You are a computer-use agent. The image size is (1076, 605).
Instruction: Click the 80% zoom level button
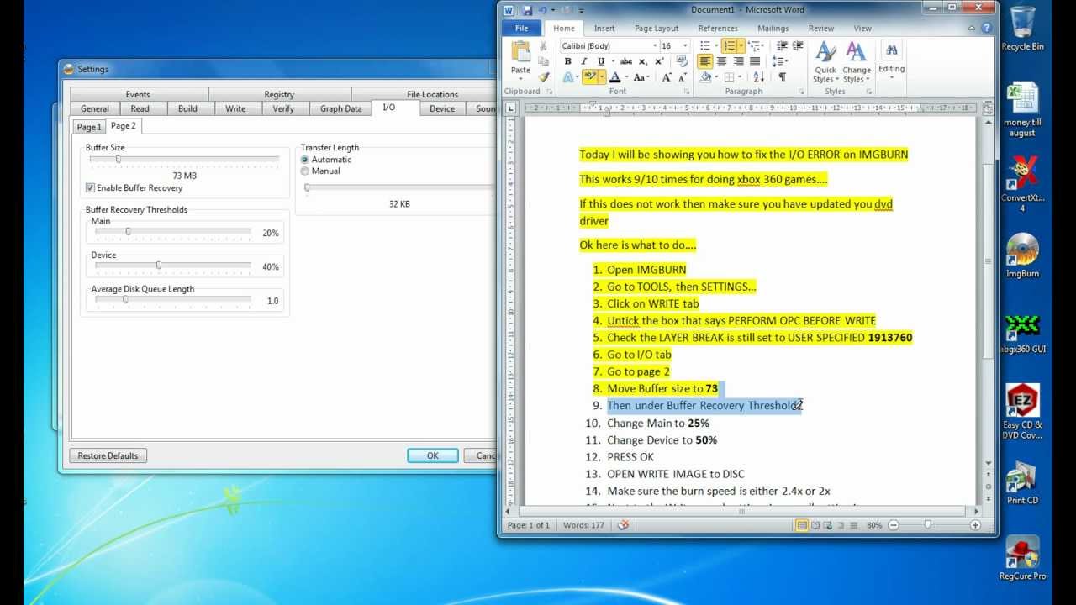pyautogui.click(x=874, y=525)
